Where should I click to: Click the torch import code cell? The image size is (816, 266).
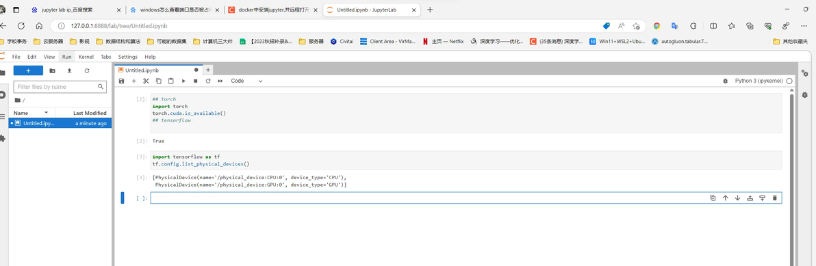[x=466, y=114]
